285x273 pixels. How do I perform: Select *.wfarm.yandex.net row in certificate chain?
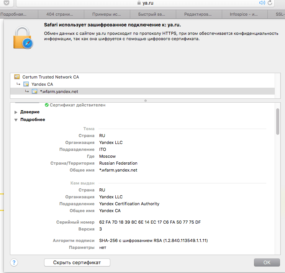(142, 92)
